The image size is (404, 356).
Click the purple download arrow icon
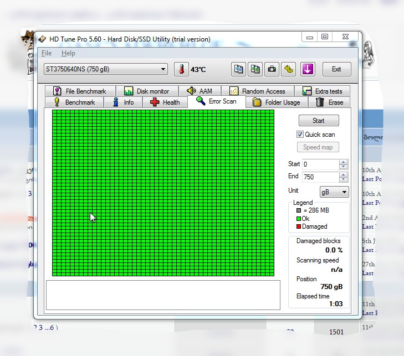click(308, 69)
